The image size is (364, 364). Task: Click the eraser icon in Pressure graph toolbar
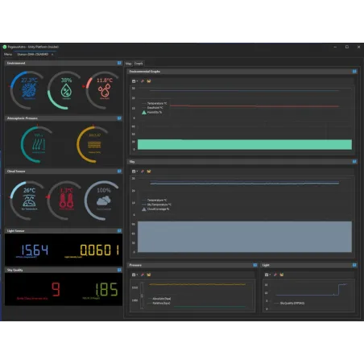coord(143,275)
